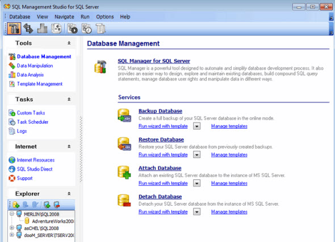Open the Template Management toolbar icon
The height and width of the screenshot is (242, 335).
pos(56,28)
